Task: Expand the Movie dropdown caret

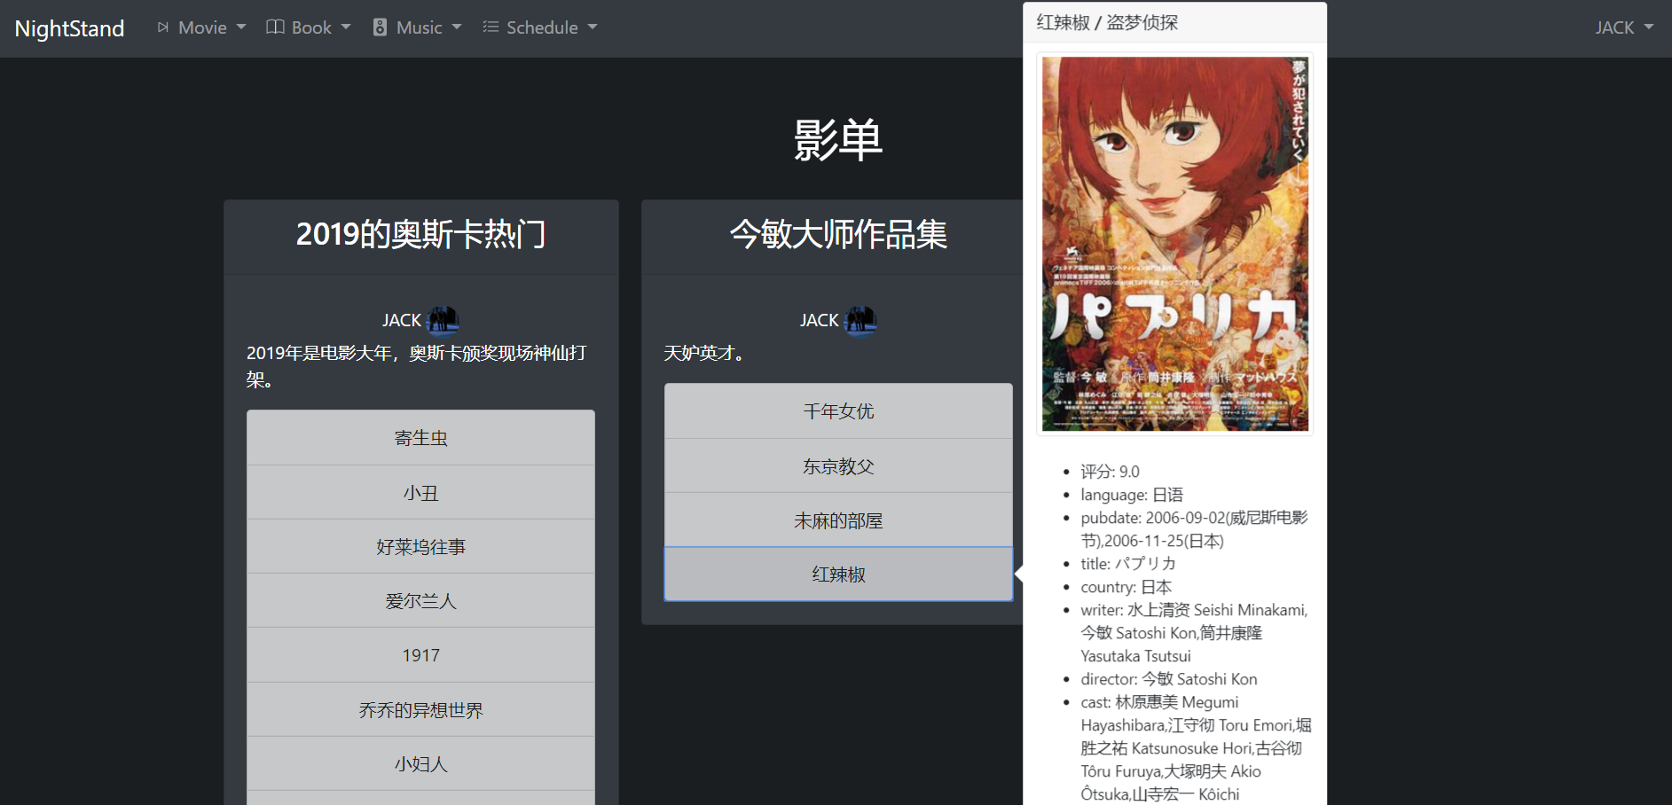Action: 241,27
